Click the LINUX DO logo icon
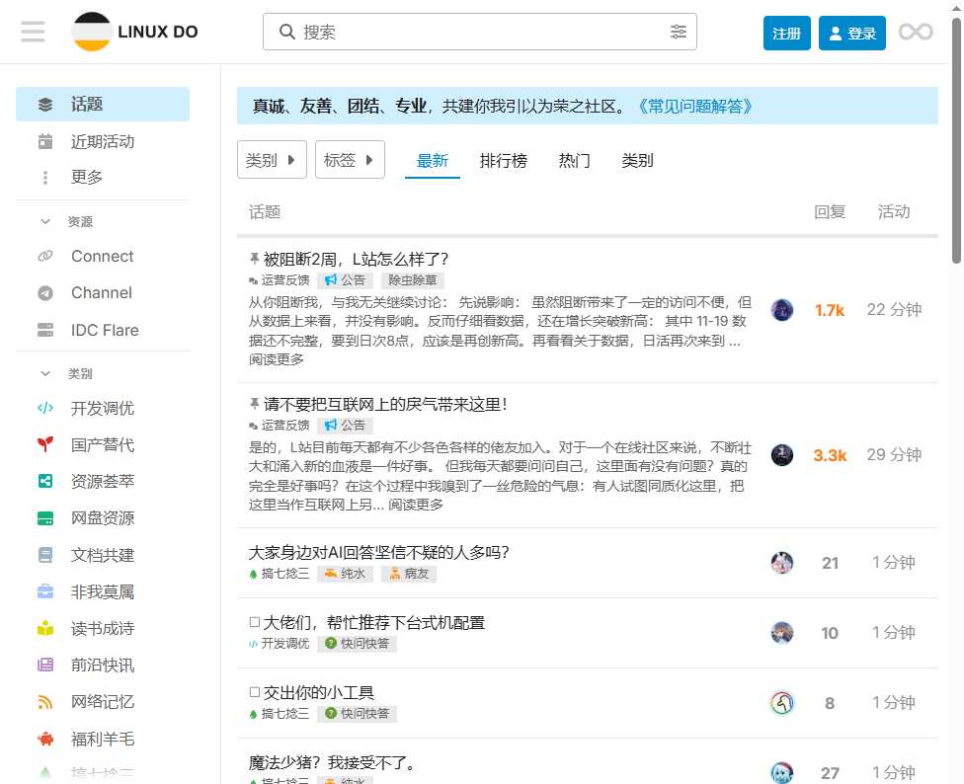 click(x=92, y=32)
